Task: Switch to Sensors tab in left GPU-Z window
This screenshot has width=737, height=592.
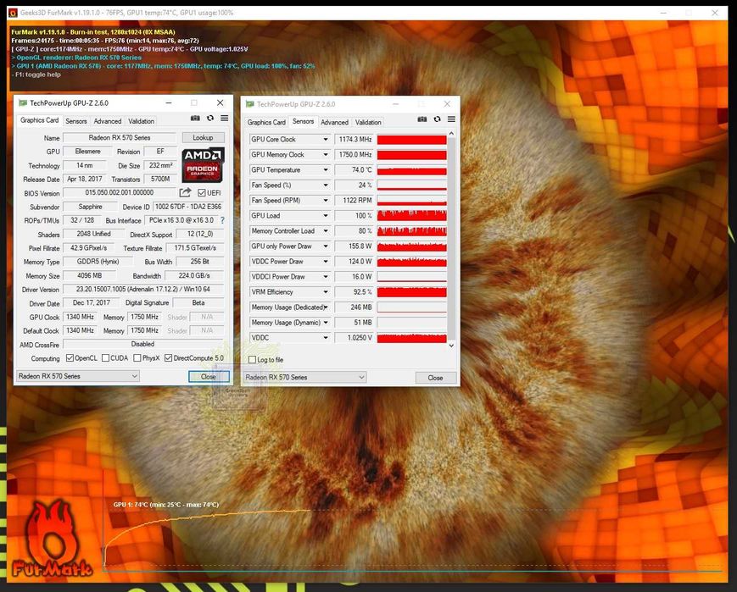Action: click(x=76, y=121)
